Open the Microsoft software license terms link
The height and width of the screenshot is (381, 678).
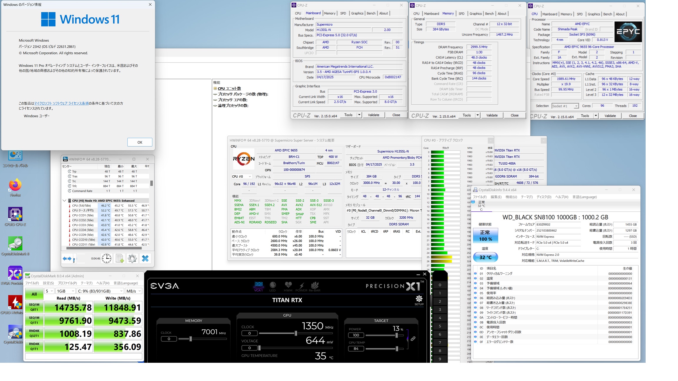coord(61,103)
